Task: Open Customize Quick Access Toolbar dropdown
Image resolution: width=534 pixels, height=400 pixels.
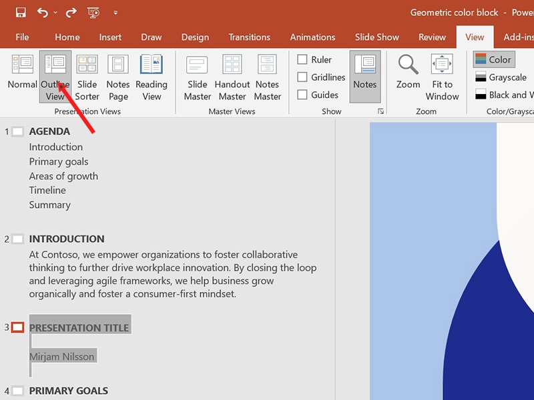Action: click(x=115, y=13)
